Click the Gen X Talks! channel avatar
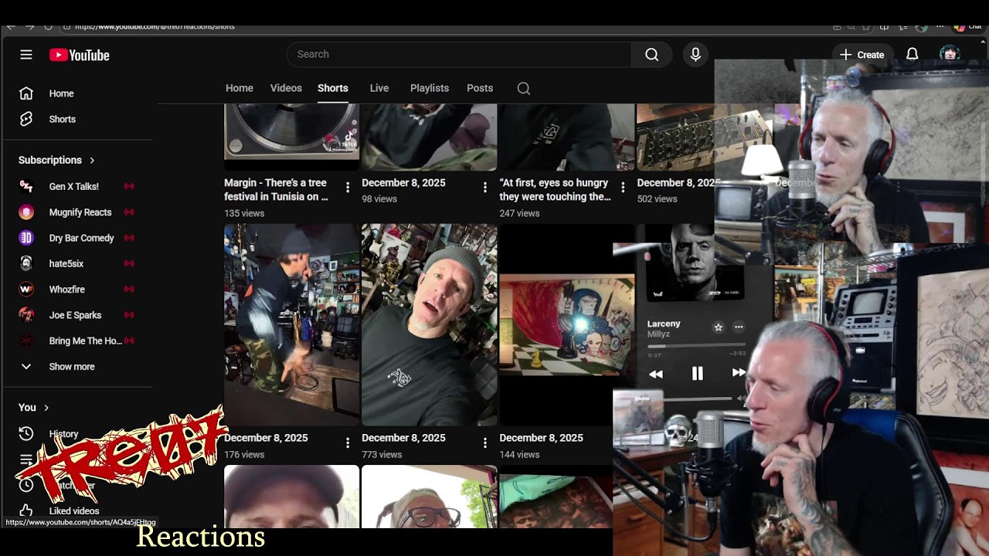 click(26, 186)
